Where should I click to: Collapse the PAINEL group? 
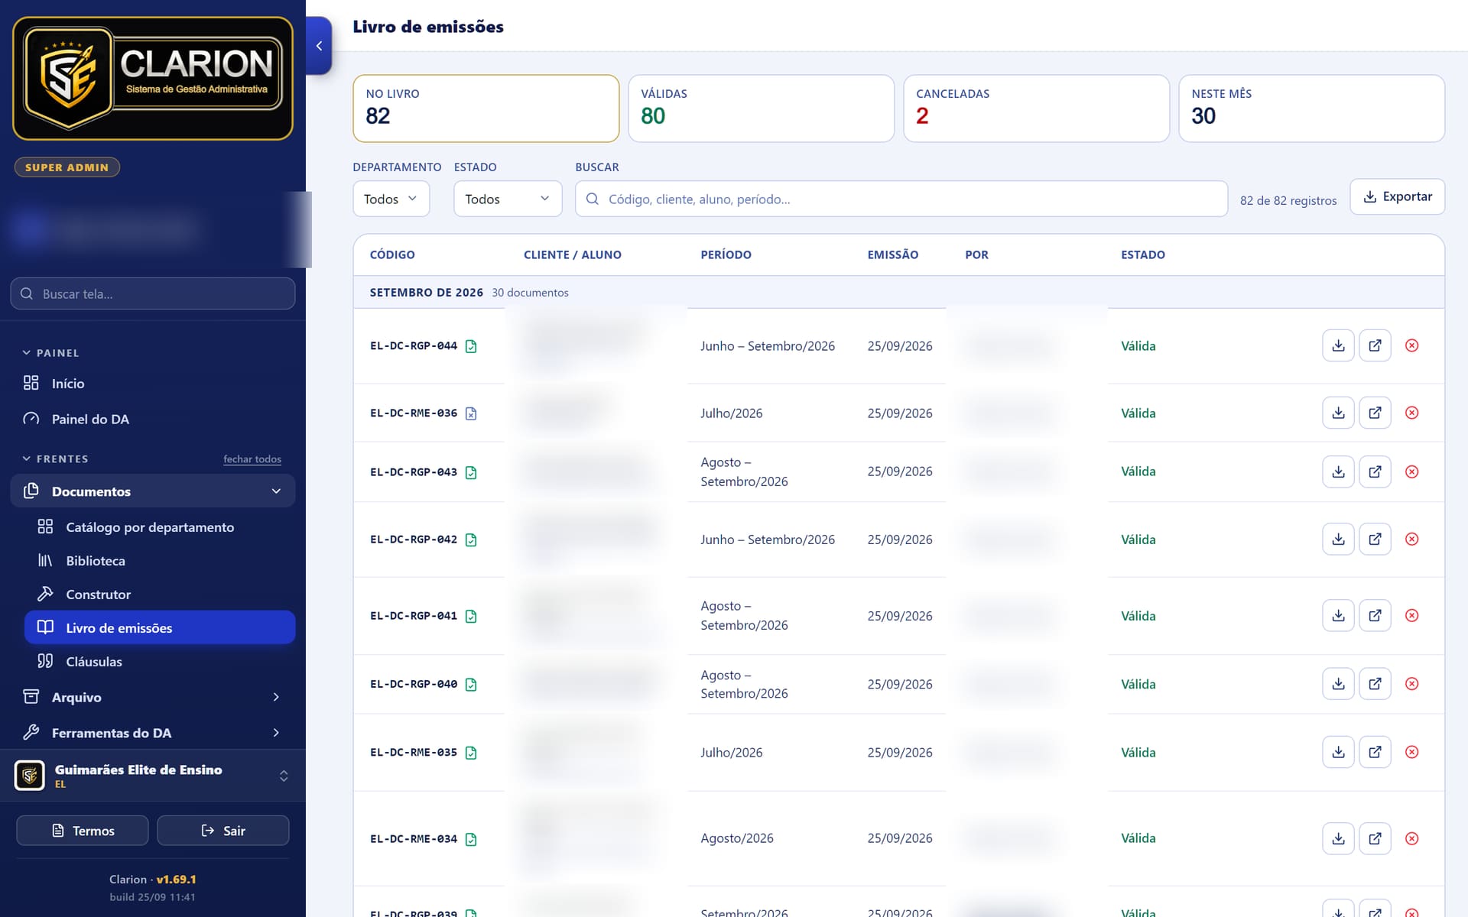[x=50, y=353]
